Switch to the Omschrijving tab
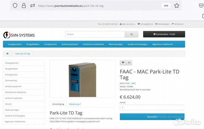 pyautogui.click(x=58, y=104)
